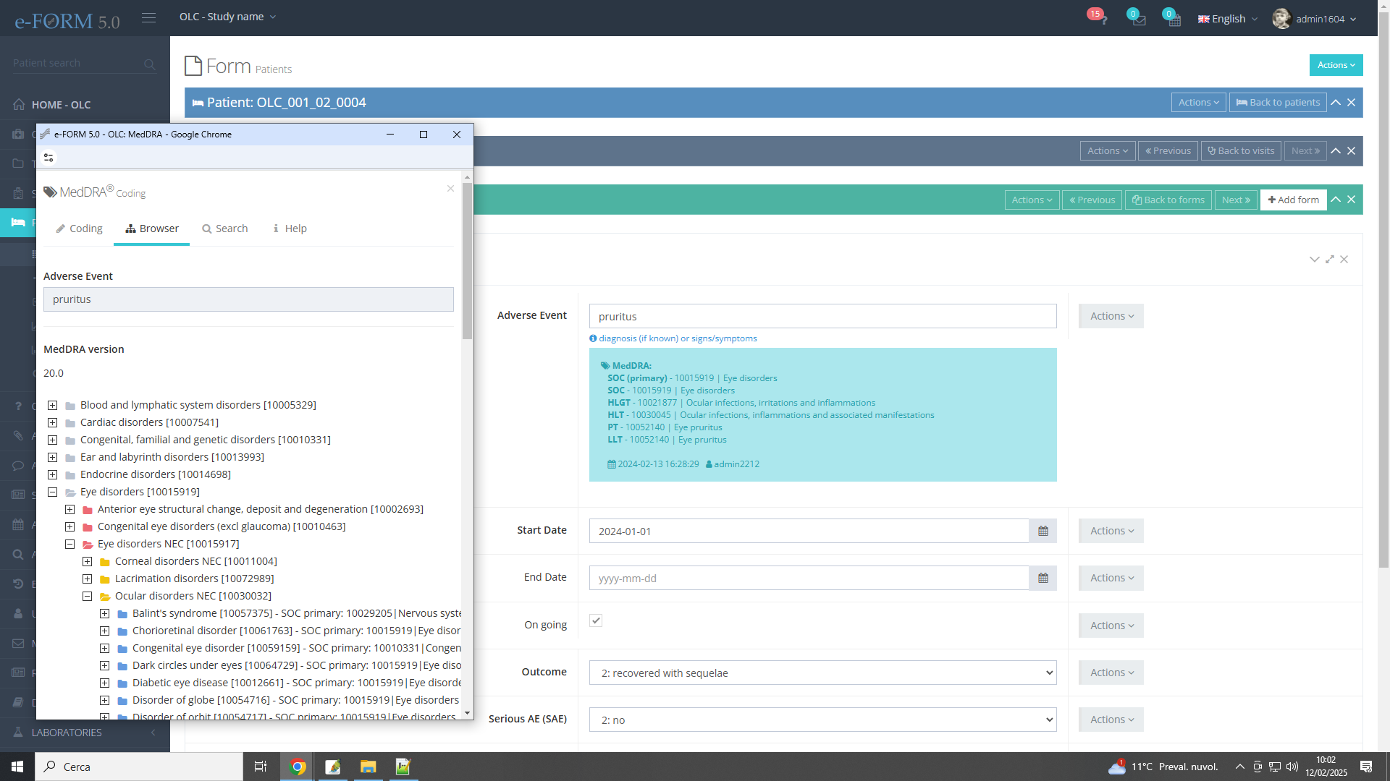
Task: Click the Add form button
Action: (x=1293, y=200)
